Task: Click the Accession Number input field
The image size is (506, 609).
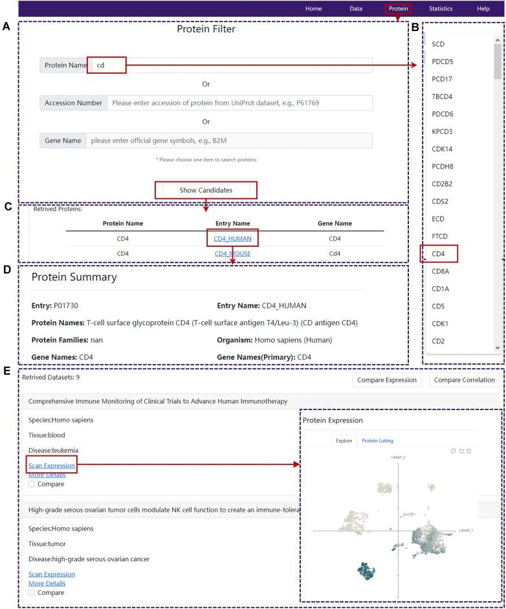Action: tap(240, 103)
